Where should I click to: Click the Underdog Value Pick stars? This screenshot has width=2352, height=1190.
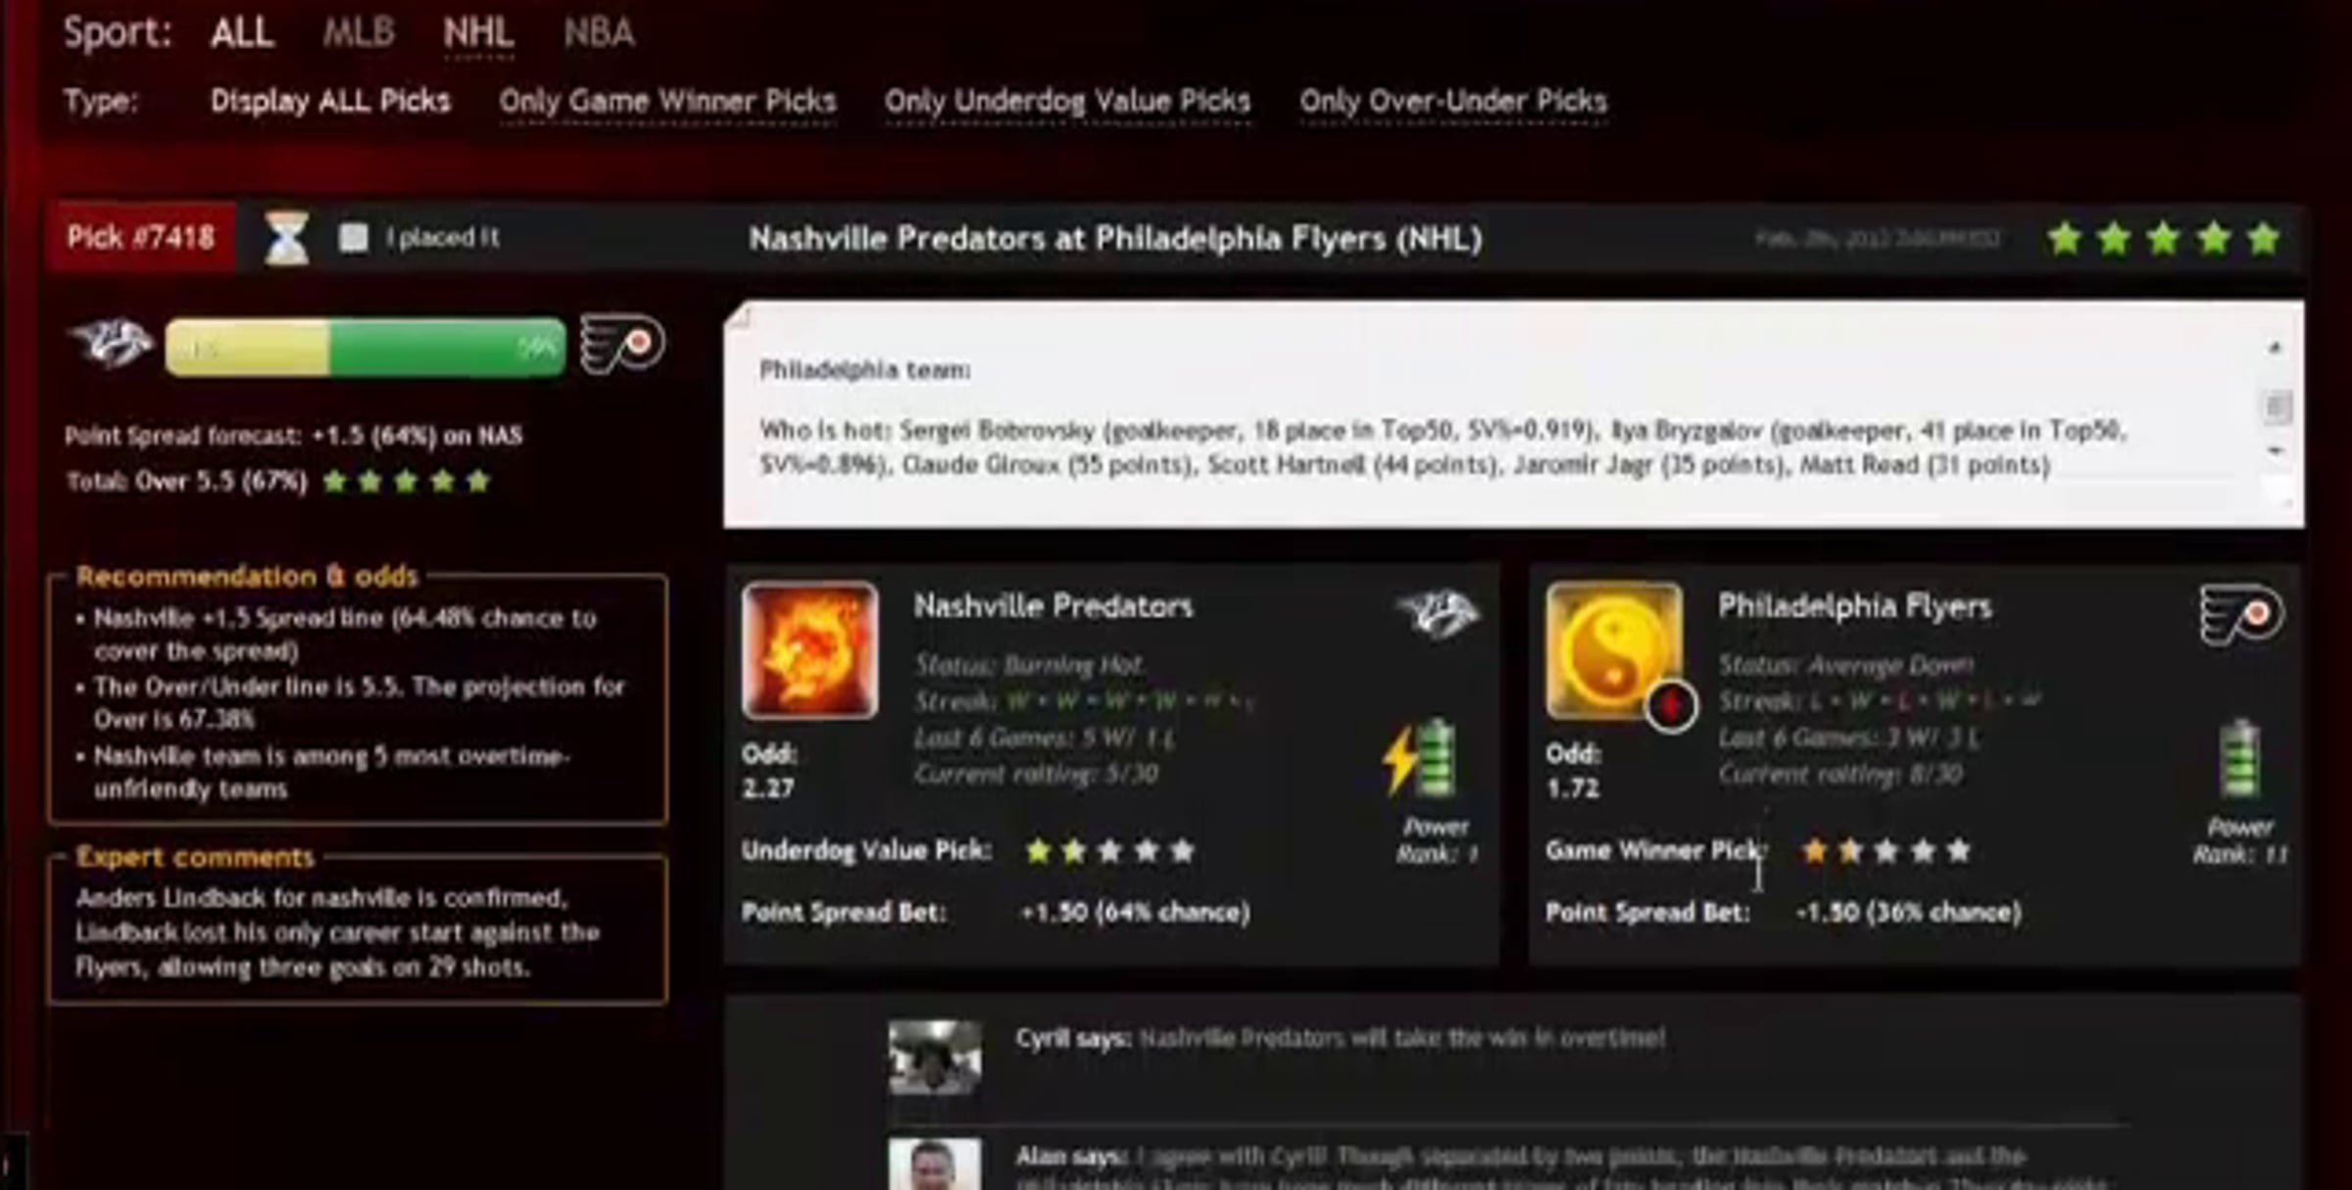click(x=1109, y=851)
